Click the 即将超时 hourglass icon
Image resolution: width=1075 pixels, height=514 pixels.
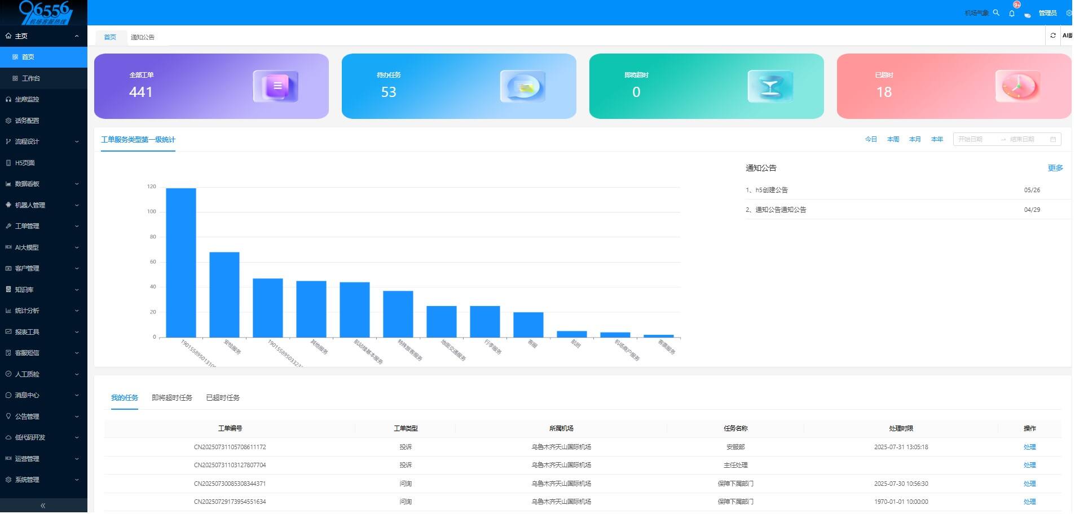(x=770, y=86)
